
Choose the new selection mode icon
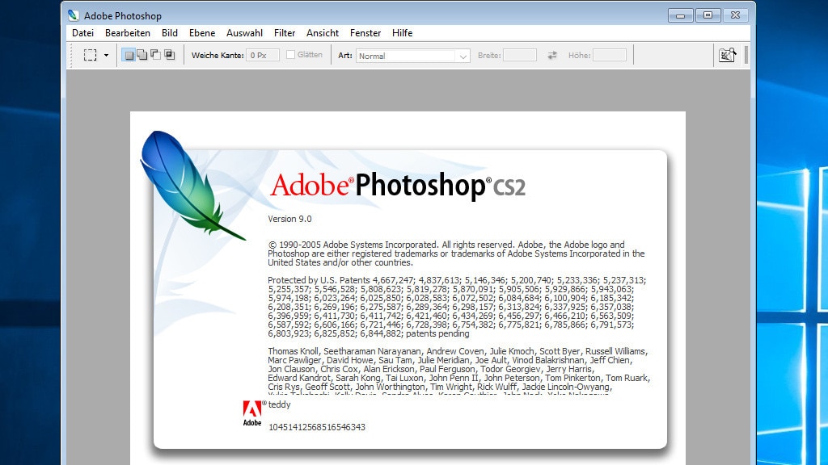[129, 55]
